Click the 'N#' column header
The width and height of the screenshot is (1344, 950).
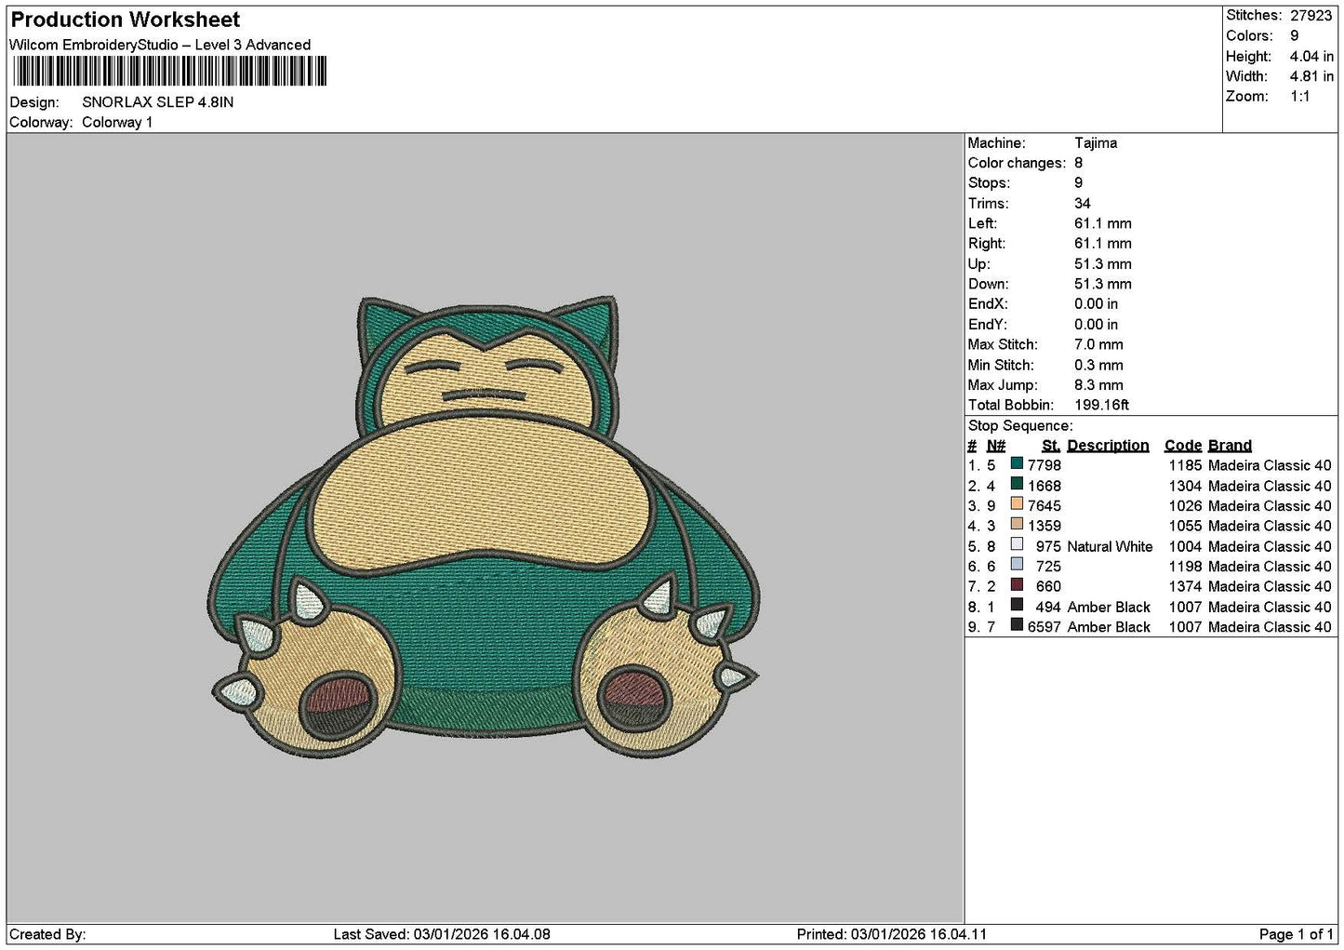pyautogui.click(x=996, y=446)
